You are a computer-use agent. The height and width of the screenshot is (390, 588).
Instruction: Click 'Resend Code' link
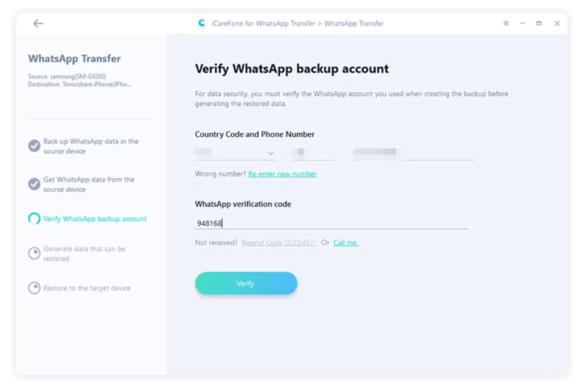tap(279, 243)
